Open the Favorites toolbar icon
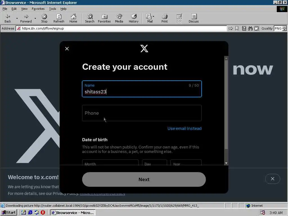This screenshot has height=216, width=288. pyautogui.click(x=104, y=18)
